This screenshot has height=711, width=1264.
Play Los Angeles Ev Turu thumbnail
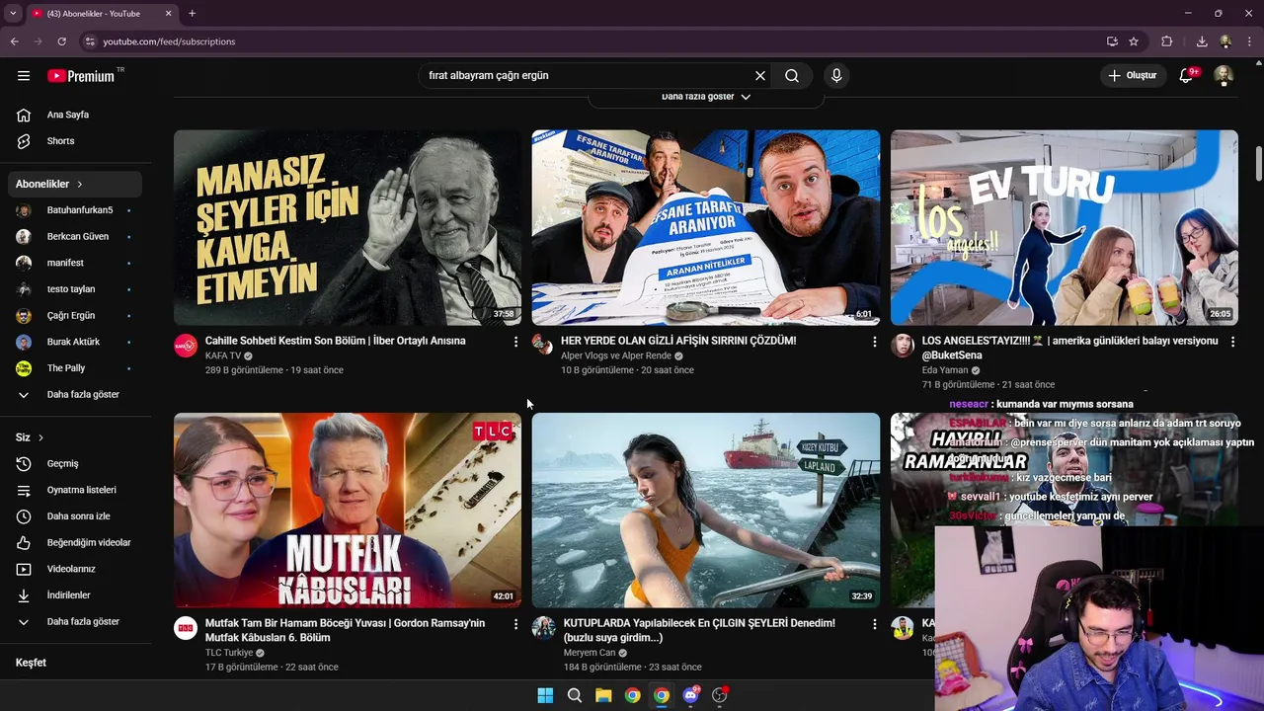point(1065,228)
